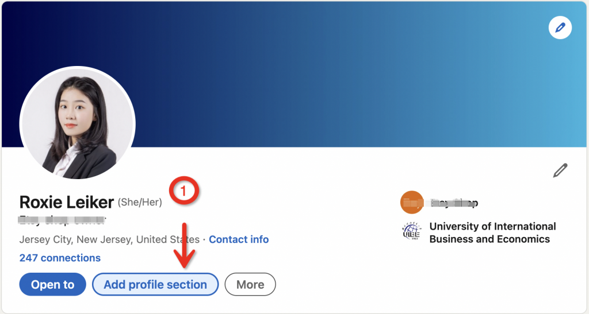Image resolution: width=589 pixels, height=314 pixels.
Task: Click the blurred headline under the name
Action: point(62,220)
